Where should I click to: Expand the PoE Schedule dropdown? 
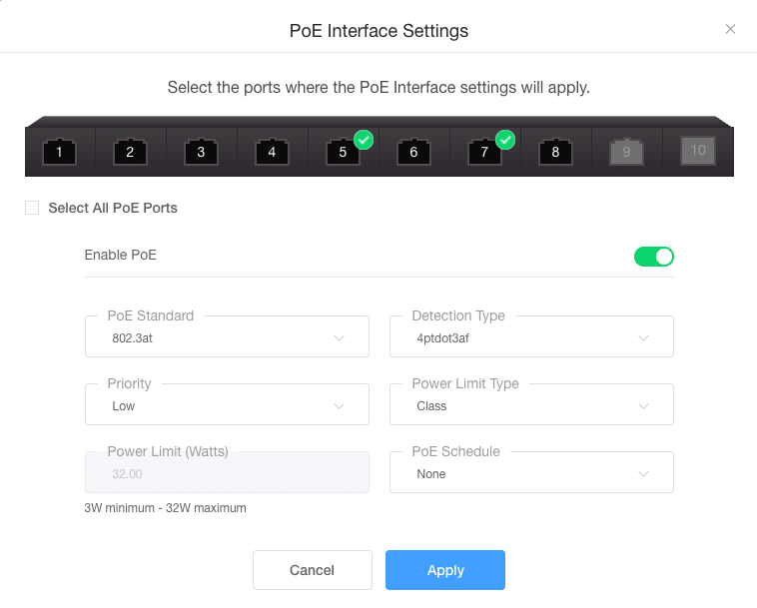tap(531, 472)
